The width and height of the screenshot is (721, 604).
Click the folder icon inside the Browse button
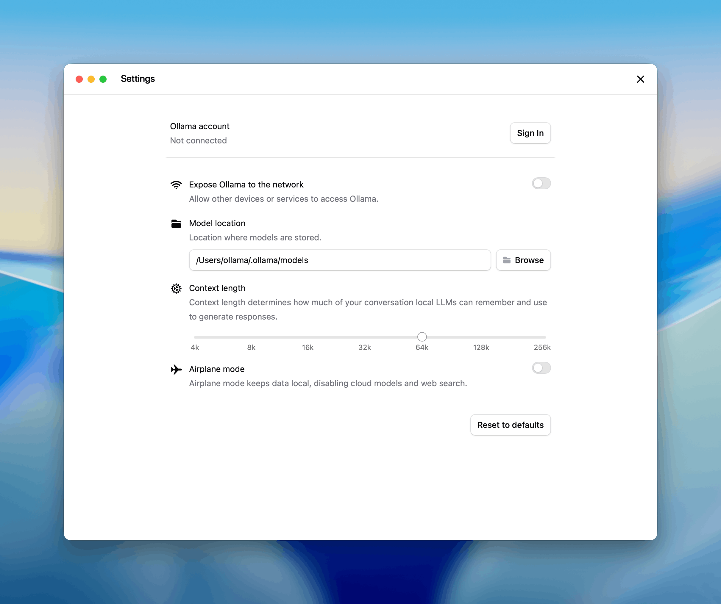(x=506, y=260)
